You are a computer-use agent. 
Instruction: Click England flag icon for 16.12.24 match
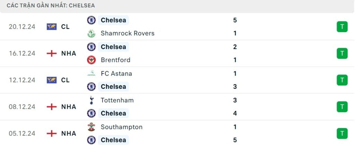coord(52,53)
